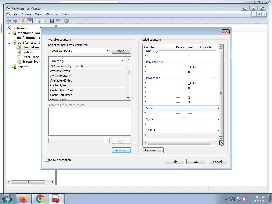Select the Cache Bytes Peak counter
The image size is (272, 204).
(x=88, y=90)
